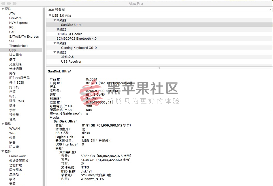Viewport: 273px width, 186px height.
Task: Select SanDisk Ultra in the USB tree
Action: click(x=159, y=25)
